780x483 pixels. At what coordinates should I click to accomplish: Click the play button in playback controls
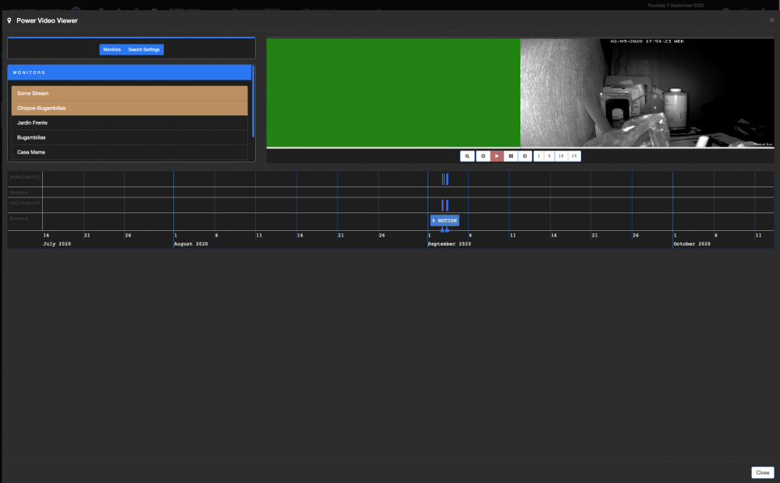(x=496, y=156)
